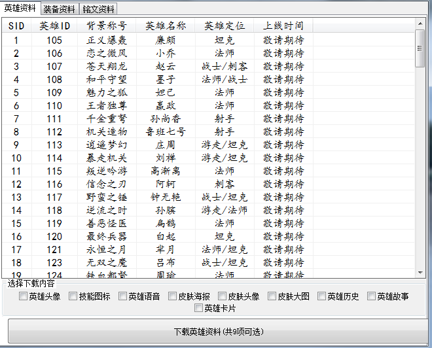Sort list by 英雄定位 header

tap(225, 26)
